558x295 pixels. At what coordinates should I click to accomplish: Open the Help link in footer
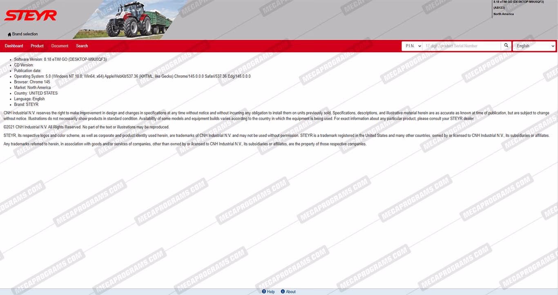click(x=271, y=292)
